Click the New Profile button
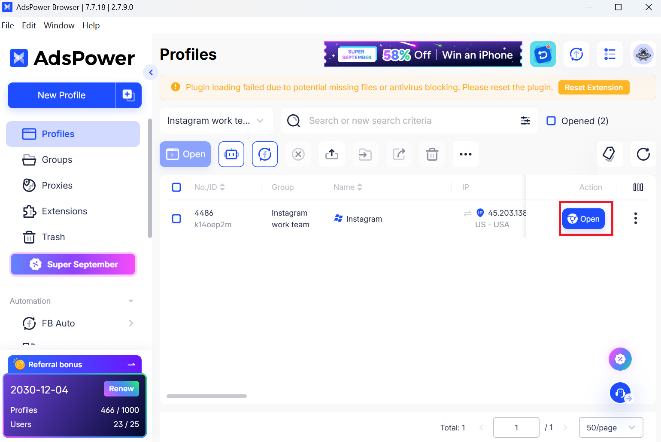This screenshot has width=661, height=442. 62,95
